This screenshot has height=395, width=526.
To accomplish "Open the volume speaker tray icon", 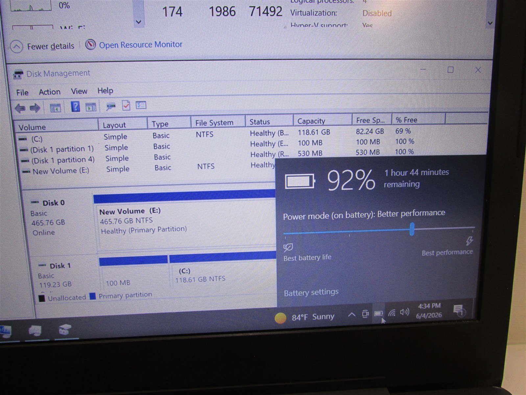I will pos(404,312).
